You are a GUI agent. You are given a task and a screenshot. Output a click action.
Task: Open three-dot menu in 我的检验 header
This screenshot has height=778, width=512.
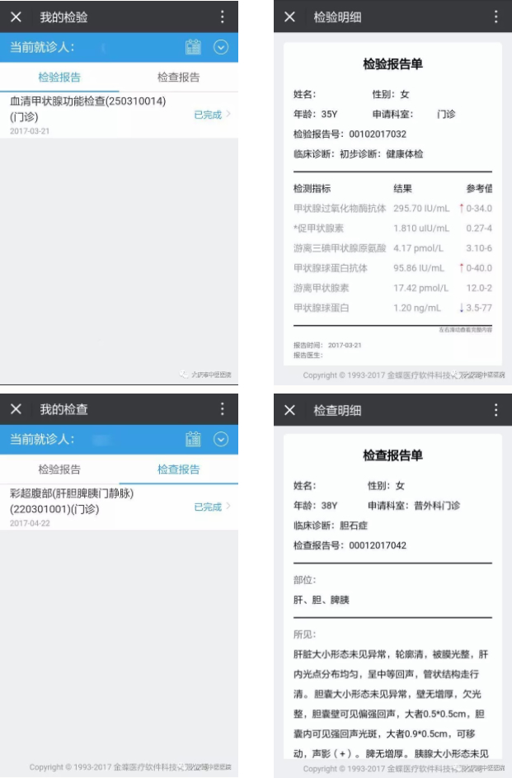[x=222, y=17]
